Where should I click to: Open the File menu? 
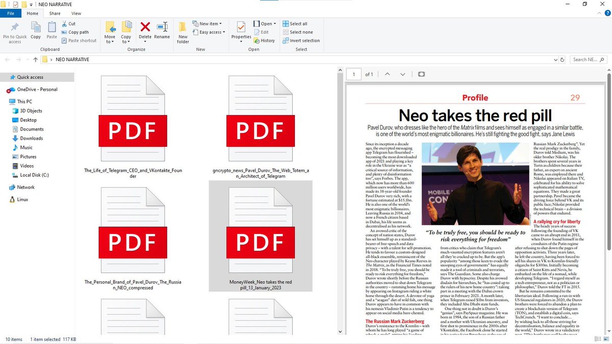11,13
